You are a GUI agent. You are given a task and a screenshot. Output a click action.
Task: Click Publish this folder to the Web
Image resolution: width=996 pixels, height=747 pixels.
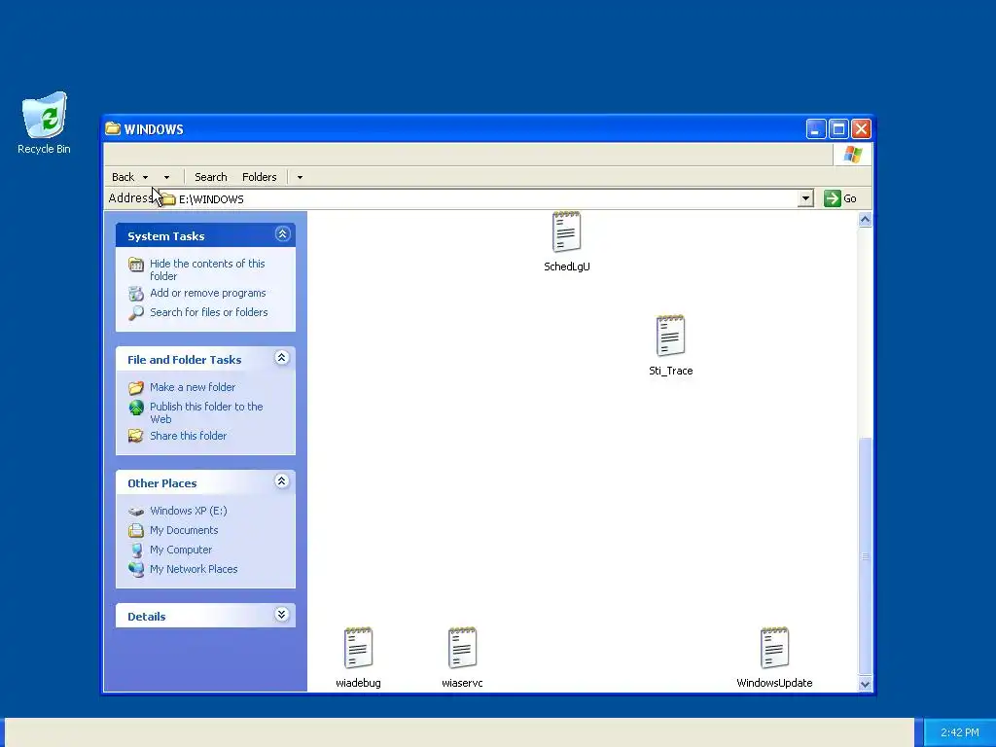coord(206,412)
